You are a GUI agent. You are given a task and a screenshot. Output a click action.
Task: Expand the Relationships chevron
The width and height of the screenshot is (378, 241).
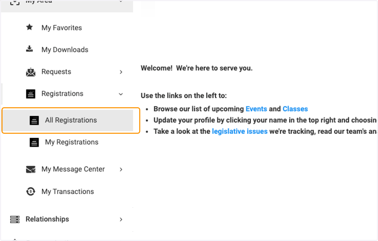pos(121,219)
